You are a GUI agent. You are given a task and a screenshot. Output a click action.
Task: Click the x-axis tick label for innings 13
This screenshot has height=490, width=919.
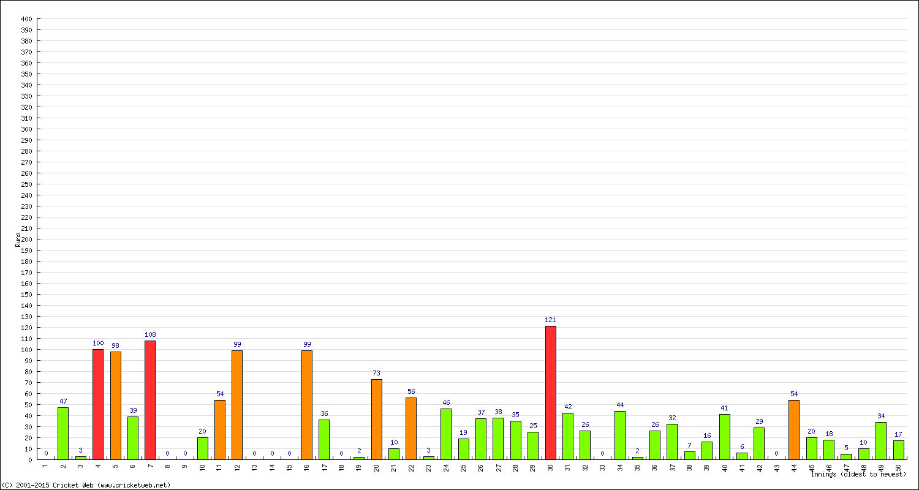pos(255,467)
